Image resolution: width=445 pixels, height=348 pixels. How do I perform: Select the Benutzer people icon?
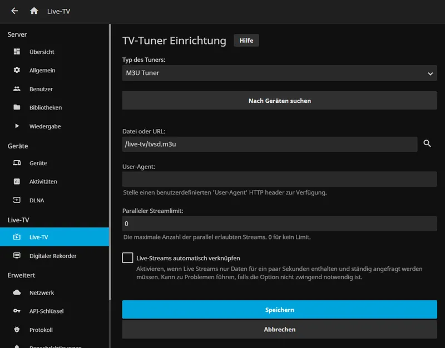tap(17, 89)
